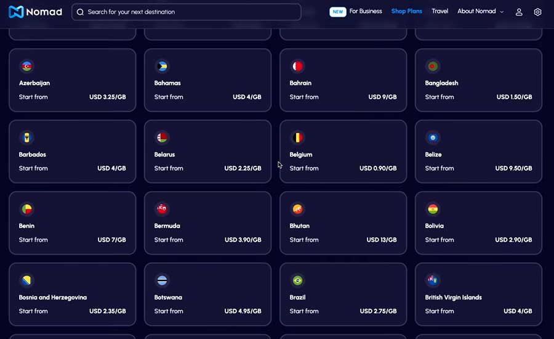Expand the About Nomad dropdown chevron
554x339 pixels.
[502, 12]
